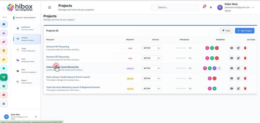Image resolution: width=260 pixels, height=123 pixels.
Task: Click the hamburger menu icon
Action: (x=49, y=8)
